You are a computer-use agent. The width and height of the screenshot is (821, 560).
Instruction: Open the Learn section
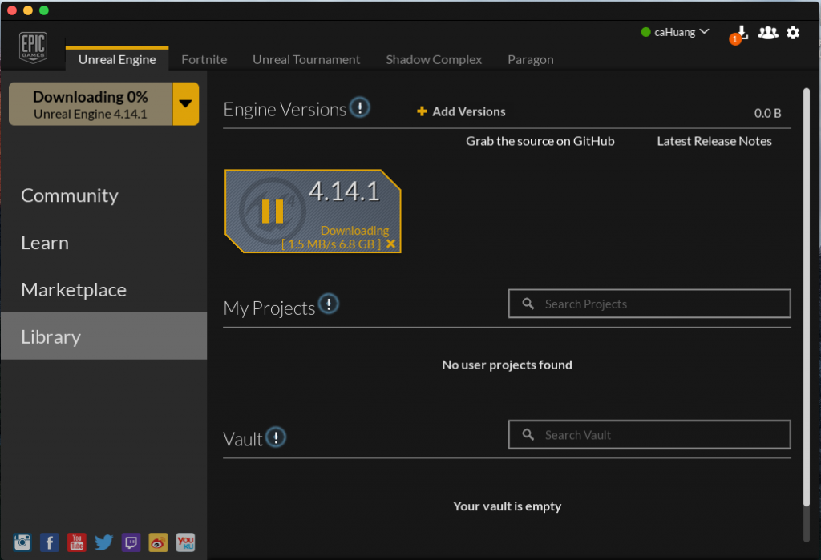[45, 243]
